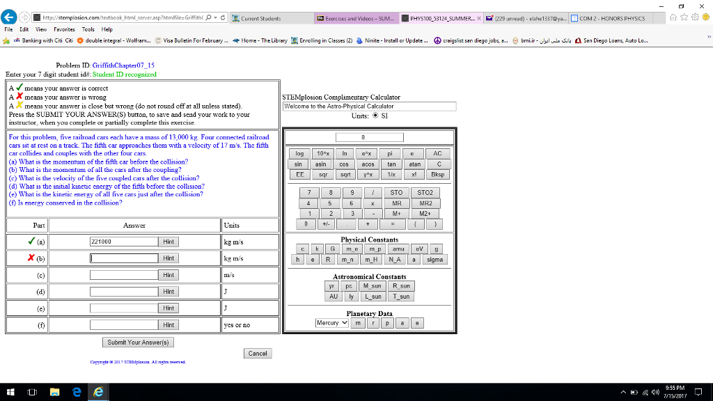Click the calculator pi button
713x401 pixels.
[390, 154]
